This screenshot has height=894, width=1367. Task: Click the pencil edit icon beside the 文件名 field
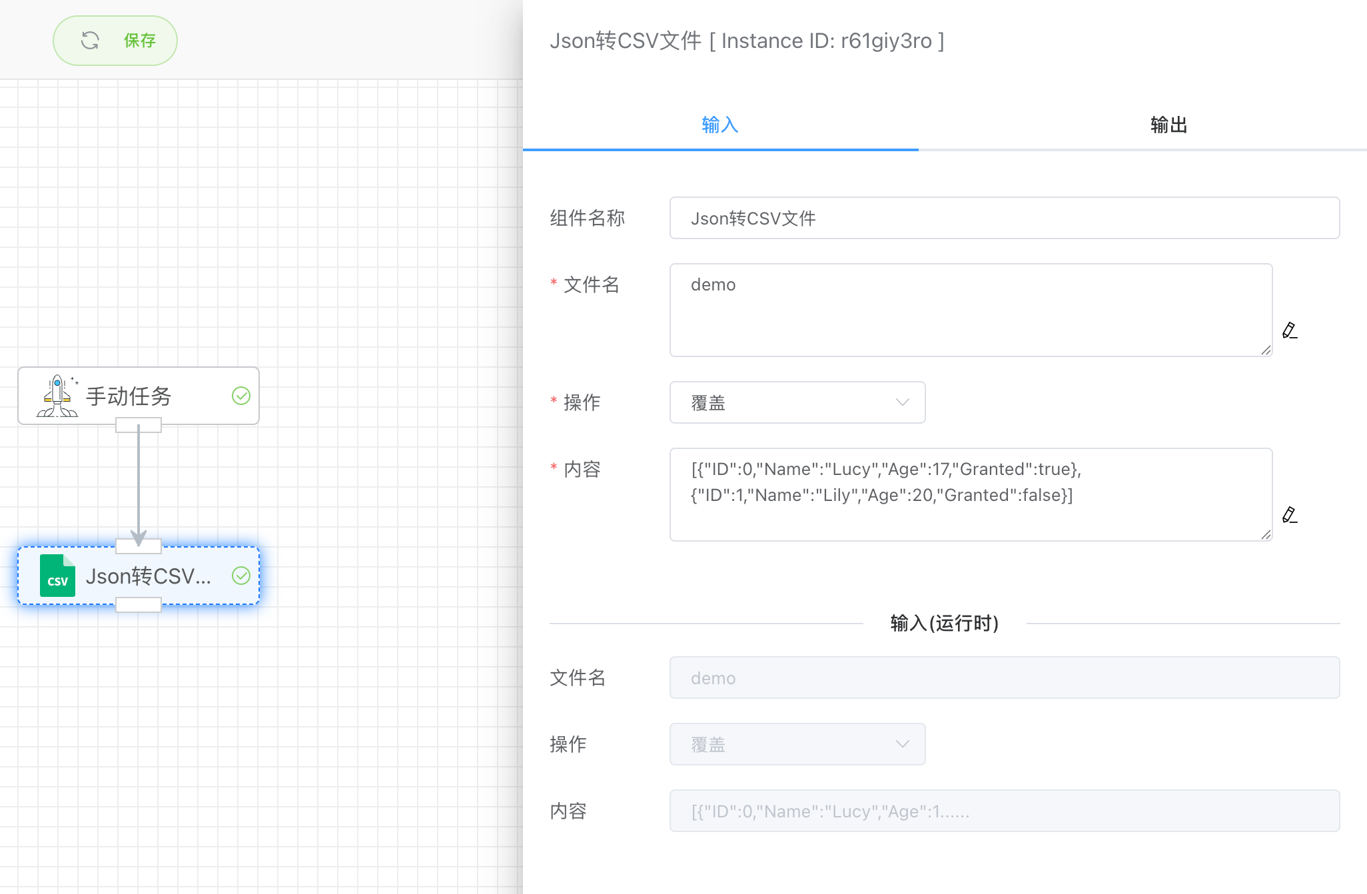(1290, 330)
